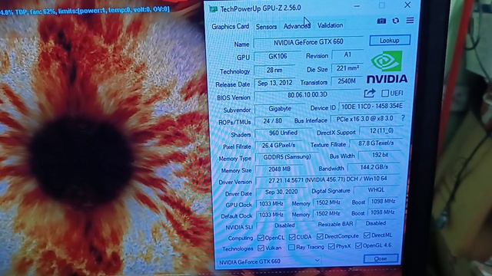Click the Lookup button
This screenshot has height=276, width=492.
[x=390, y=41]
